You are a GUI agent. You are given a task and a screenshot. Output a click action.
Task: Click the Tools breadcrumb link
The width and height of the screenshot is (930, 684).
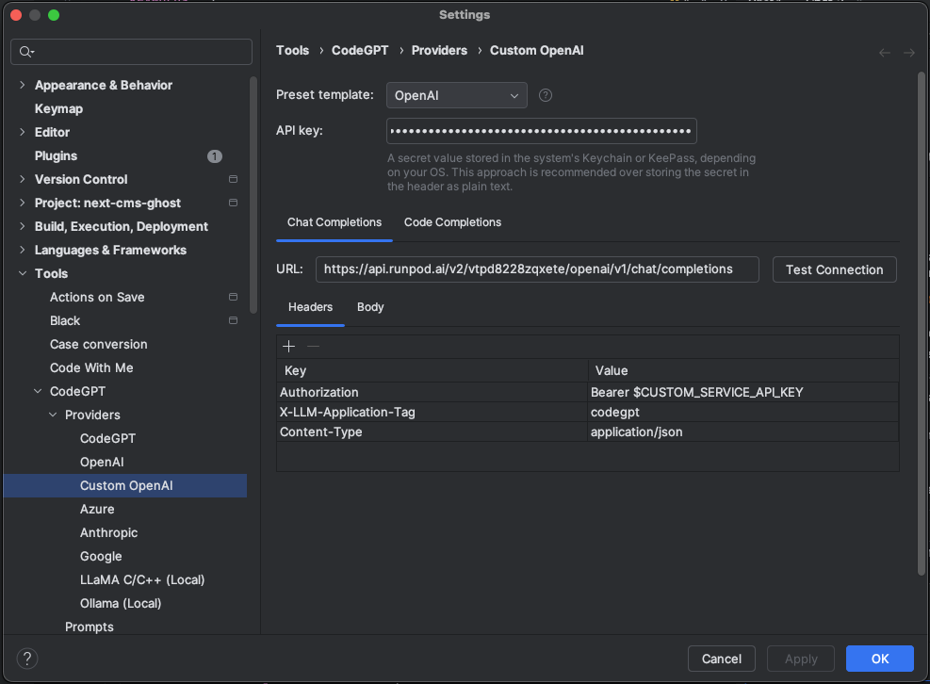click(292, 51)
